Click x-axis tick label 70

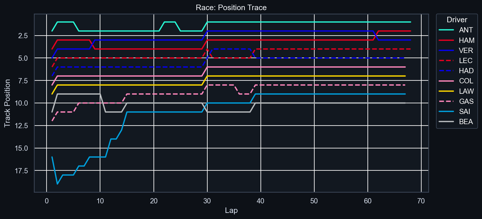tap(421, 201)
